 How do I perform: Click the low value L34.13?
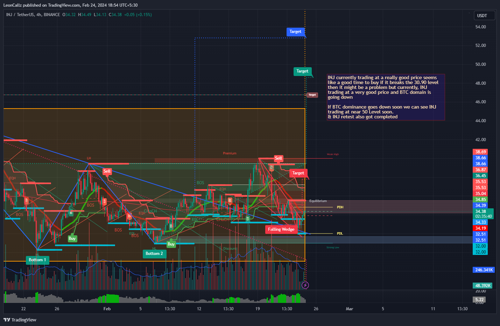point(100,15)
